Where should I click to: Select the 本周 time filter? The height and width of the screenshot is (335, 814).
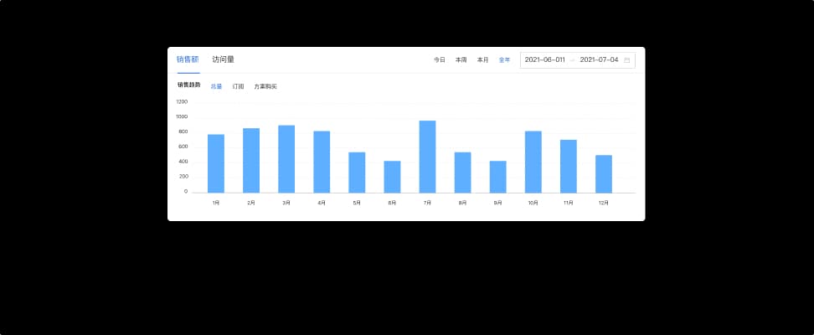(461, 60)
